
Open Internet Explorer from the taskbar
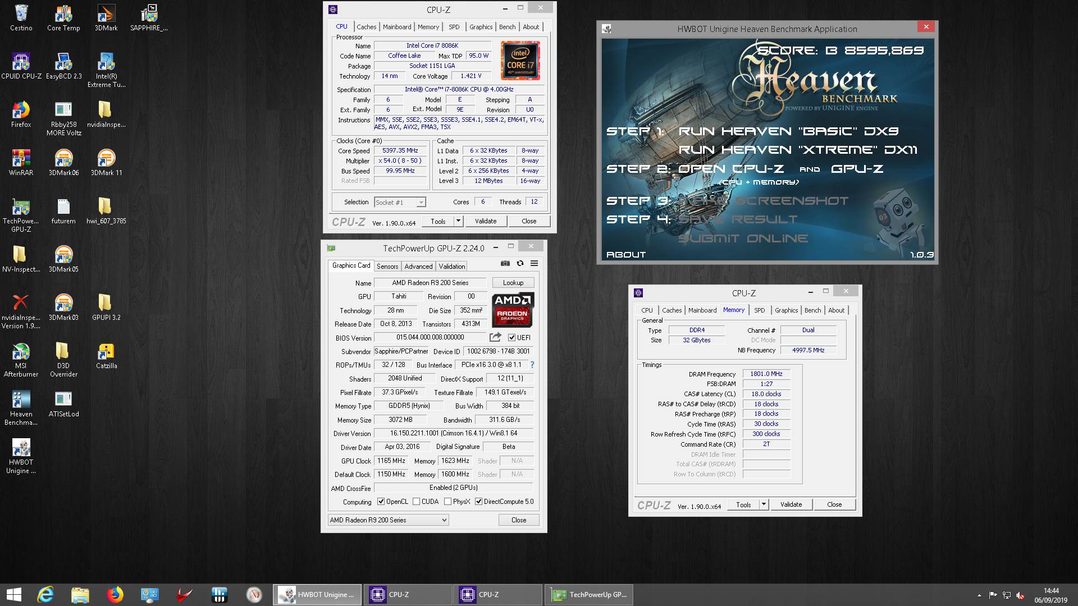(45, 594)
